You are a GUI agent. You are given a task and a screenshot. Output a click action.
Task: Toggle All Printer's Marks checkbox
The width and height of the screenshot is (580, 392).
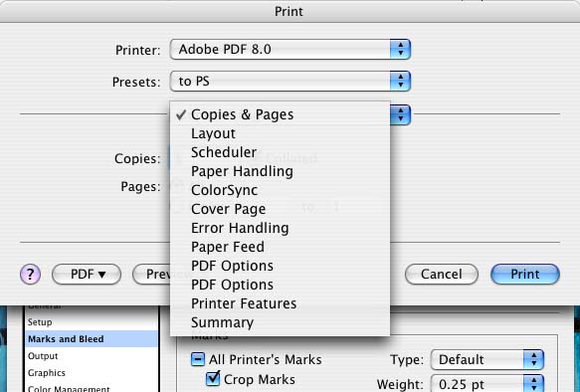tap(198, 359)
